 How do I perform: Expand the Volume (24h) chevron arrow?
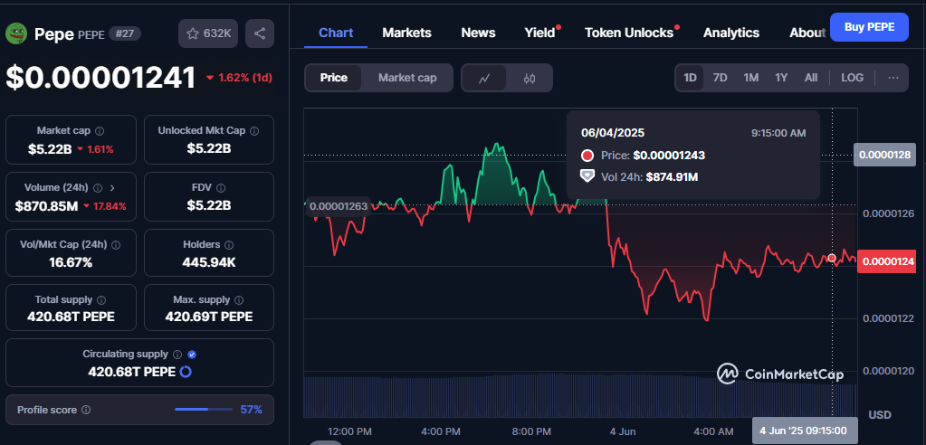113,188
